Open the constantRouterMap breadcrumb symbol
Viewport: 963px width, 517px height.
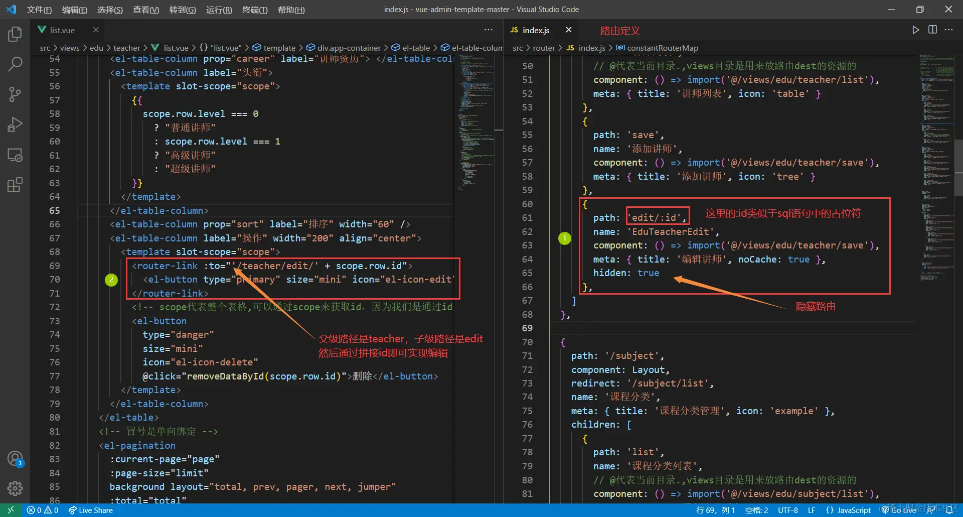point(657,48)
